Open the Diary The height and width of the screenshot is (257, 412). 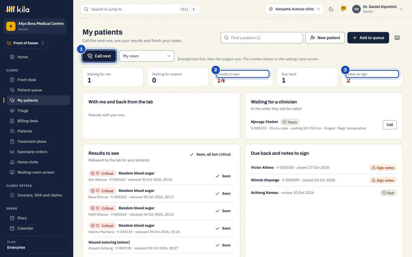click(38, 218)
